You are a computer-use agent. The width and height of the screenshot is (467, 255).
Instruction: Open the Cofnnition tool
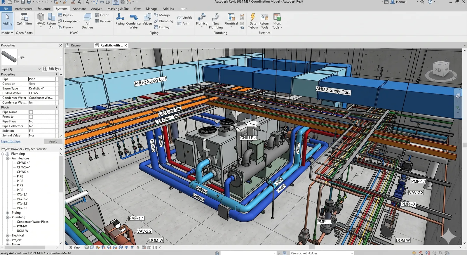click(x=24, y=19)
